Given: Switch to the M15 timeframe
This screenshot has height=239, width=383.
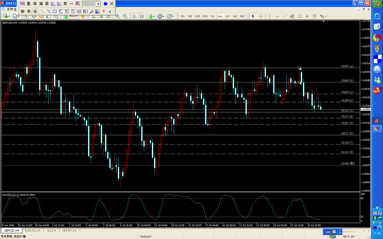Looking at the screenshot, I should click(198, 16).
